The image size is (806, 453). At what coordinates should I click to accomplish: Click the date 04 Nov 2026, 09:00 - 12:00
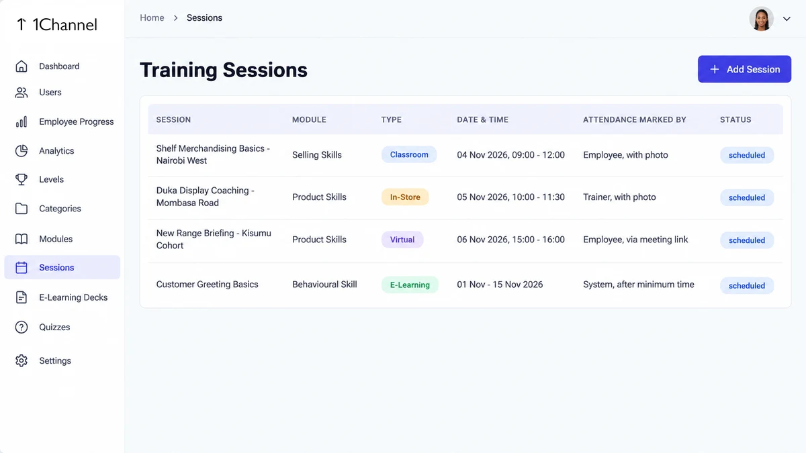[x=511, y=155]
